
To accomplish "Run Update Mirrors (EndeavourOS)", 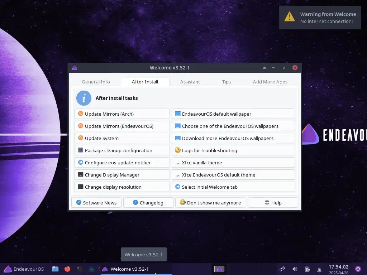I will pos(122,126).
